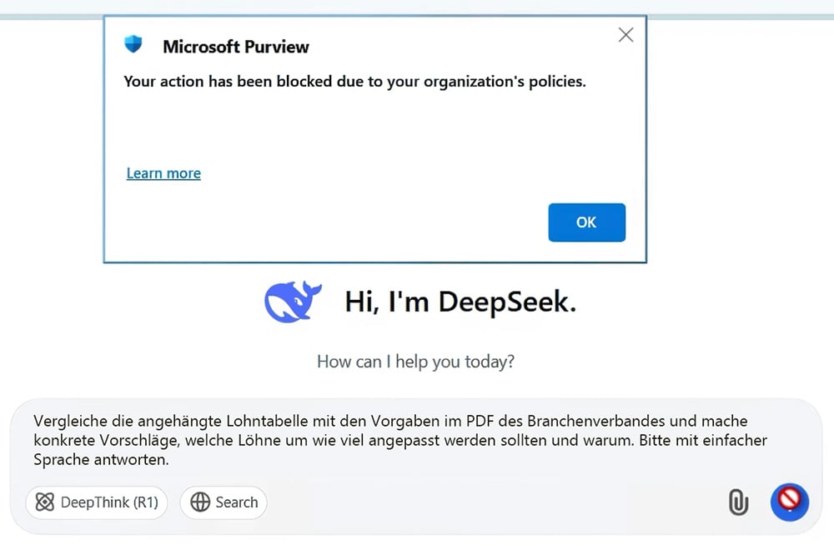Click the Microsoft Purview shield icon

(x=133, y=44)
